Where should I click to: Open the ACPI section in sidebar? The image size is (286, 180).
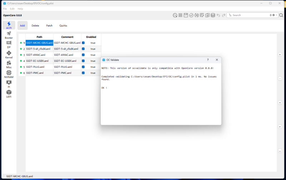(x=9, y=25)
